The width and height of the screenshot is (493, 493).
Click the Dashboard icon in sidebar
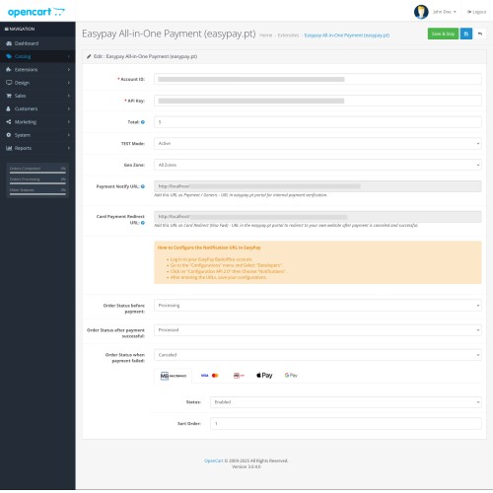(x=9, y=43)
